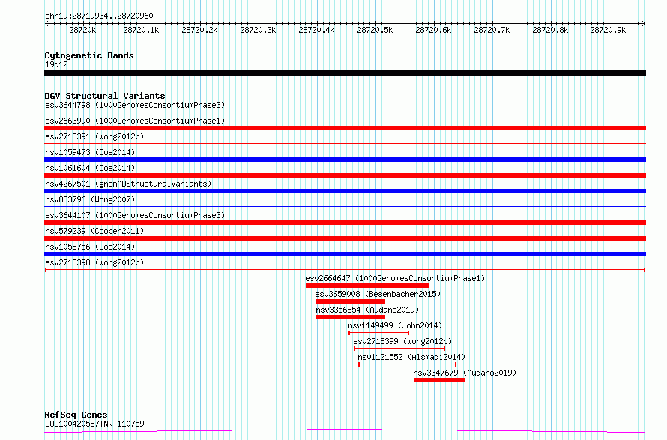Select the 19q12 band label

point(56,64)
